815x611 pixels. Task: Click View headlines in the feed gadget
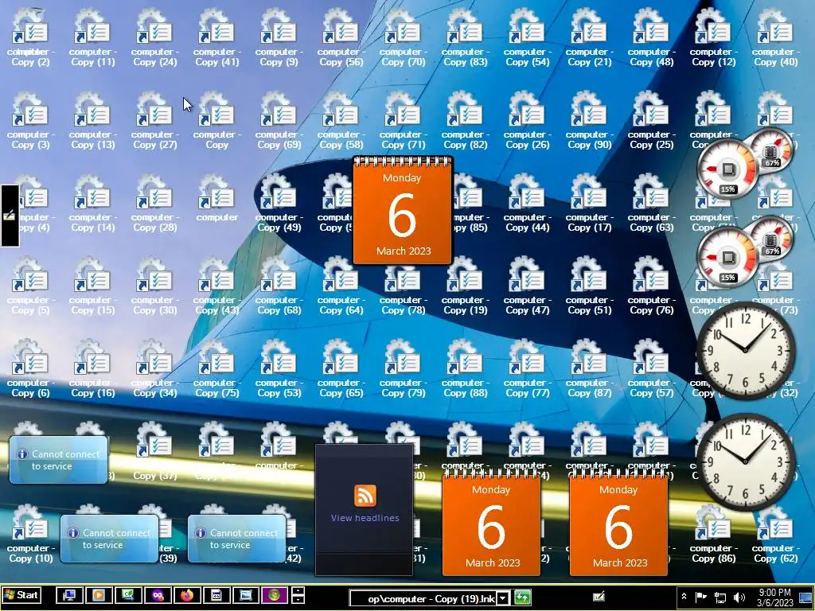tap(365, 518)
